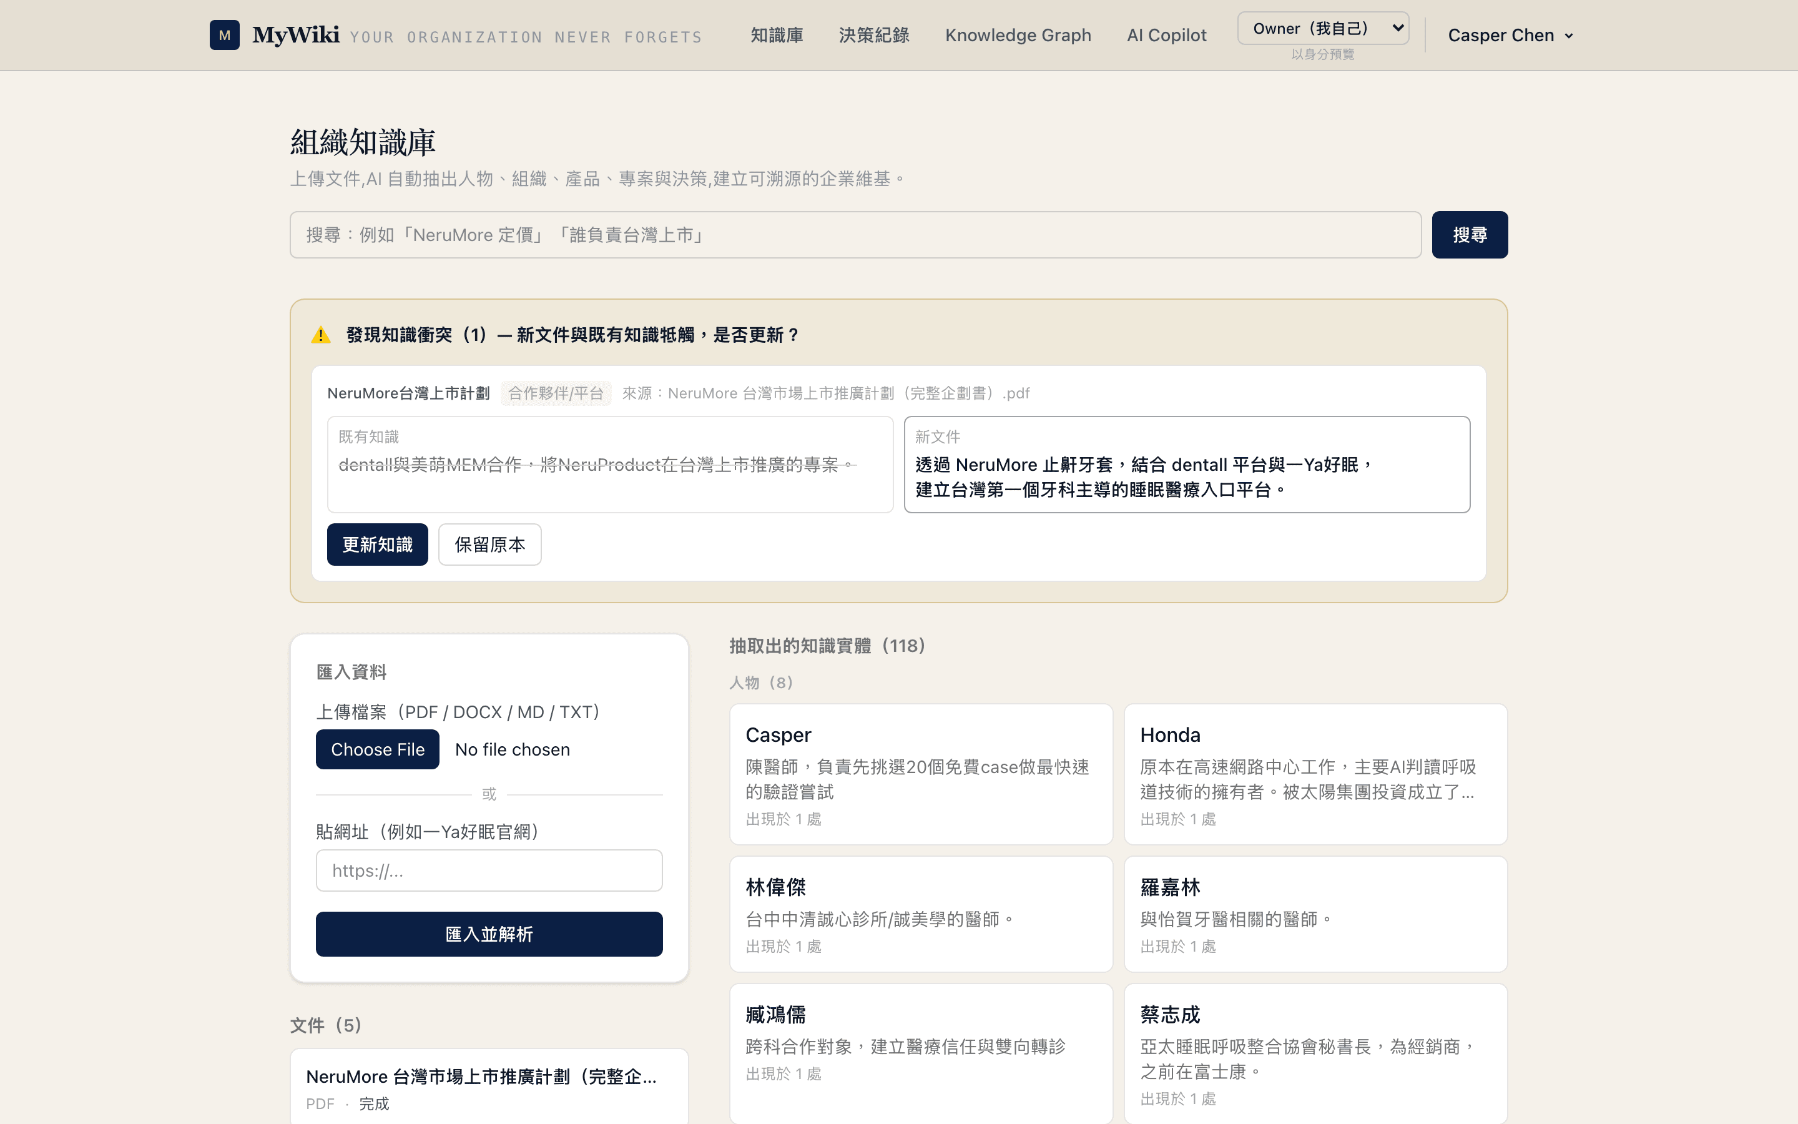This screenshot has height=1124, width=1798.
Task: Click the 合作夥伴/平台 tag
Action: point(556,393)
